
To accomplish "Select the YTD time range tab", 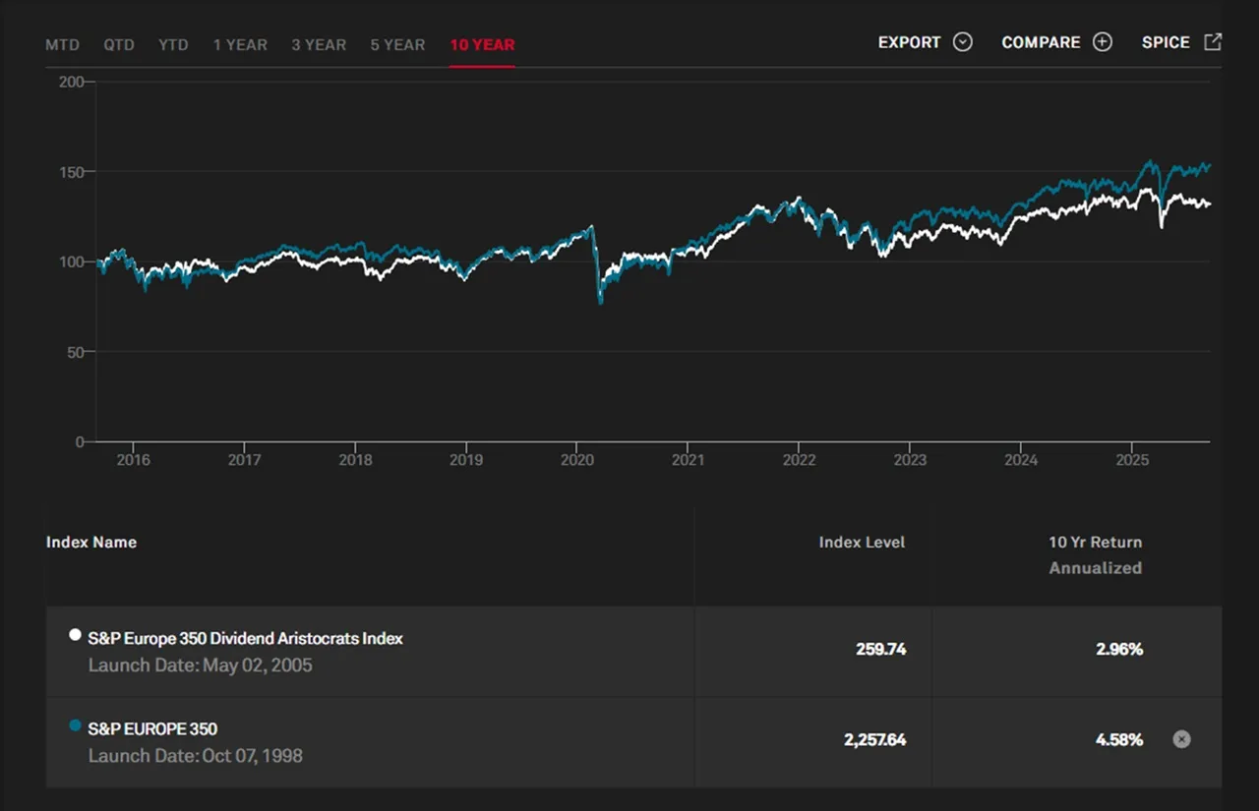I will click(173, 45).
